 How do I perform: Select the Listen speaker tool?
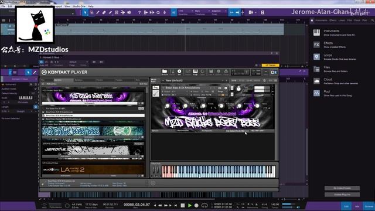coord(129,12)
